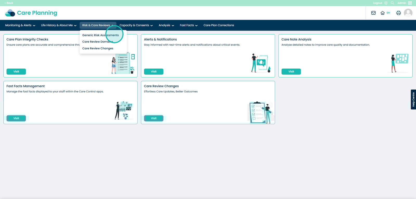Open the Capacity & Consents dropdown

point(136,25)
